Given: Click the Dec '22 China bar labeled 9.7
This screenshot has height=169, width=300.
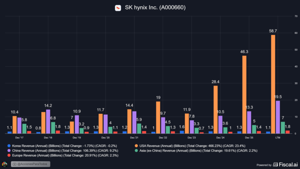Looking at the screenshot, I should pos(163,125).
